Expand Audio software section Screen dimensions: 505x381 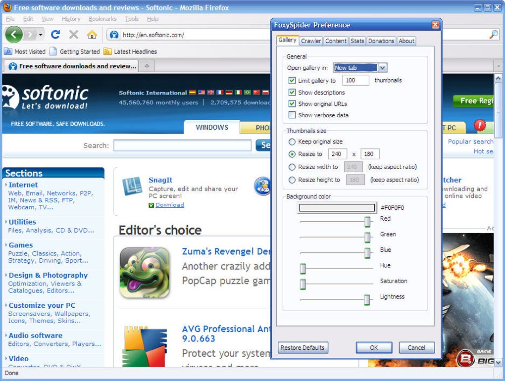click(x=36, y=335)
